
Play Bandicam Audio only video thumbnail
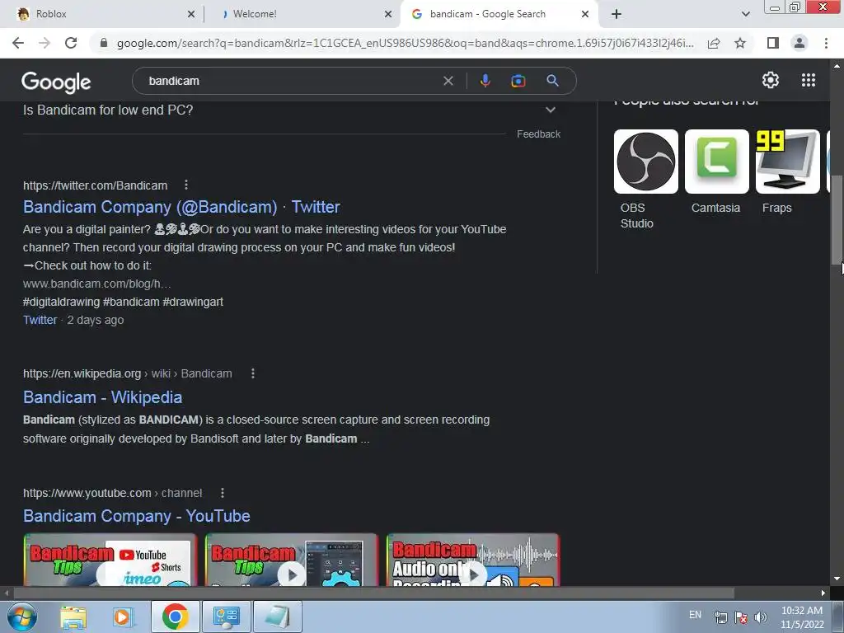coord(473,560)
